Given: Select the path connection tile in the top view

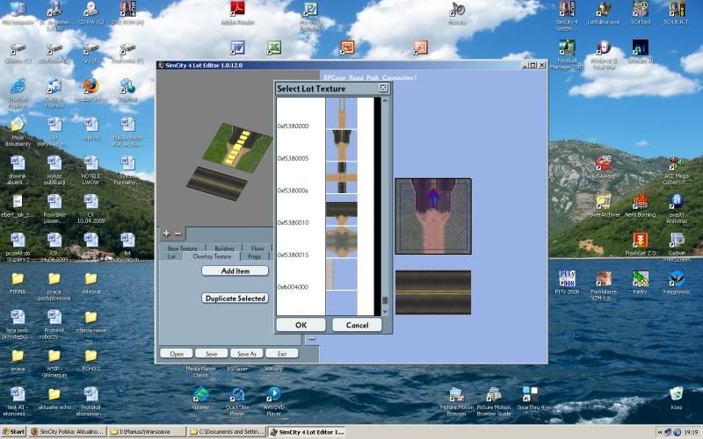Looking at the screenshot, I should coord(433,216).
